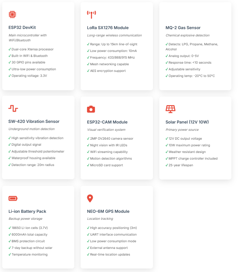Image resolution: width=238 pixels, height=272 pixels.
Task: Click '30 GPIO pins available' text
Action: [28, 62]
